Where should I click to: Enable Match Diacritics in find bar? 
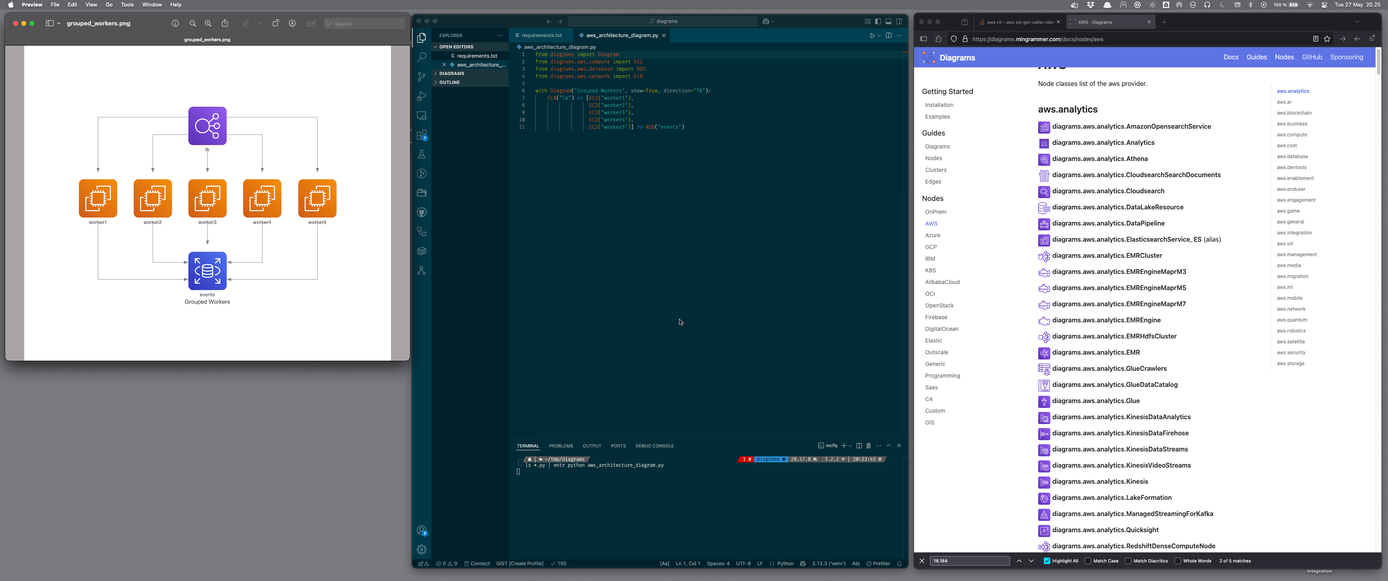(1146, 561)
